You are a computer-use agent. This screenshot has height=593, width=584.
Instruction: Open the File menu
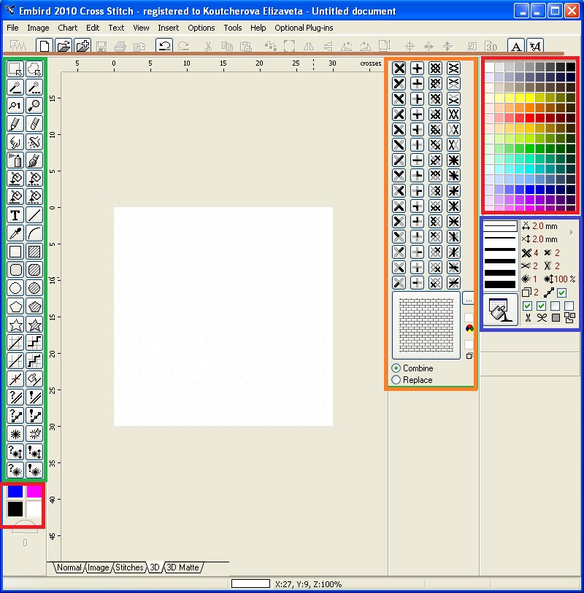[12, 28]
